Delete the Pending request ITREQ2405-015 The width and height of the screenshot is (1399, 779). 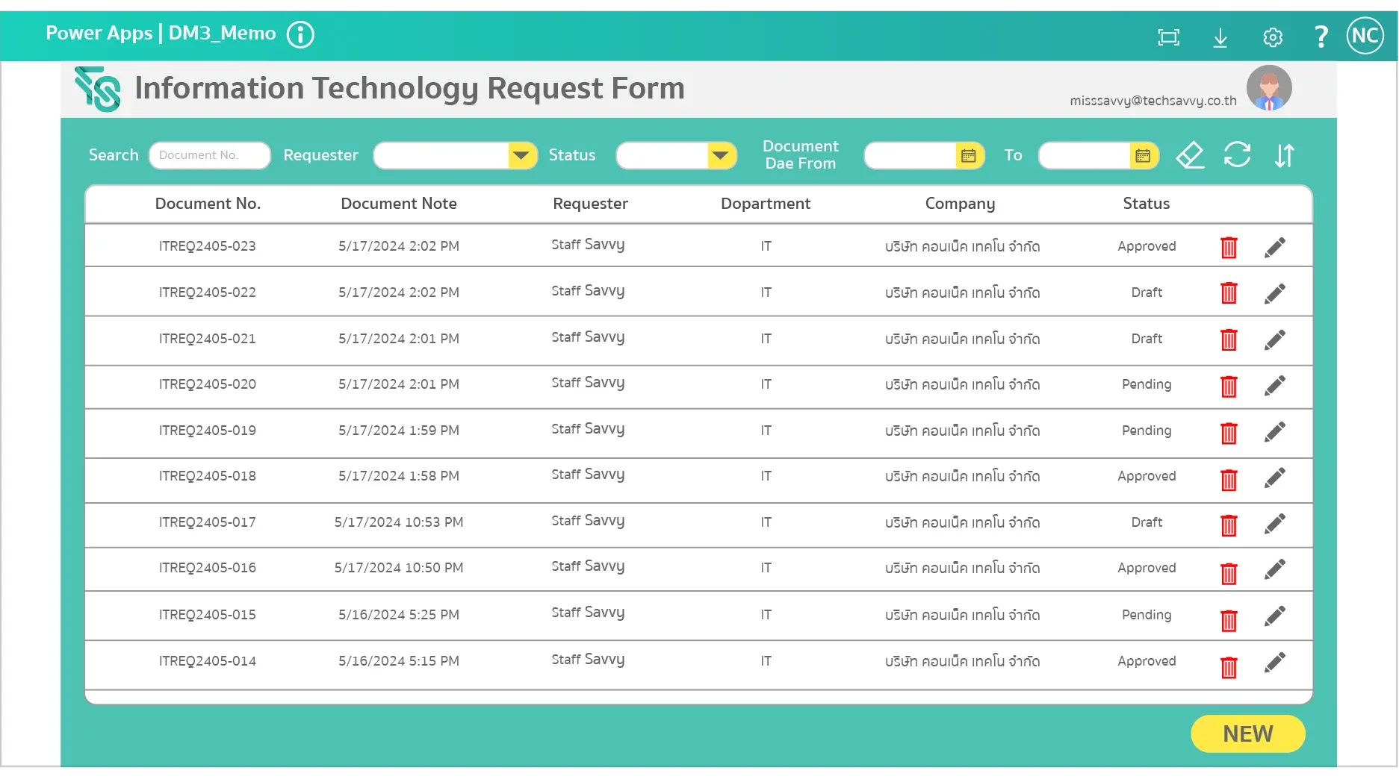1229,620
